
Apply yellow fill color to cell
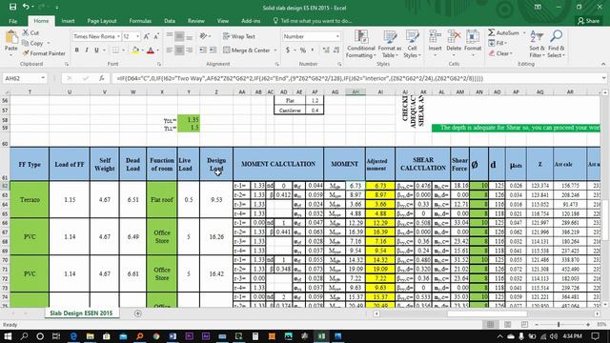coord(135,50)
